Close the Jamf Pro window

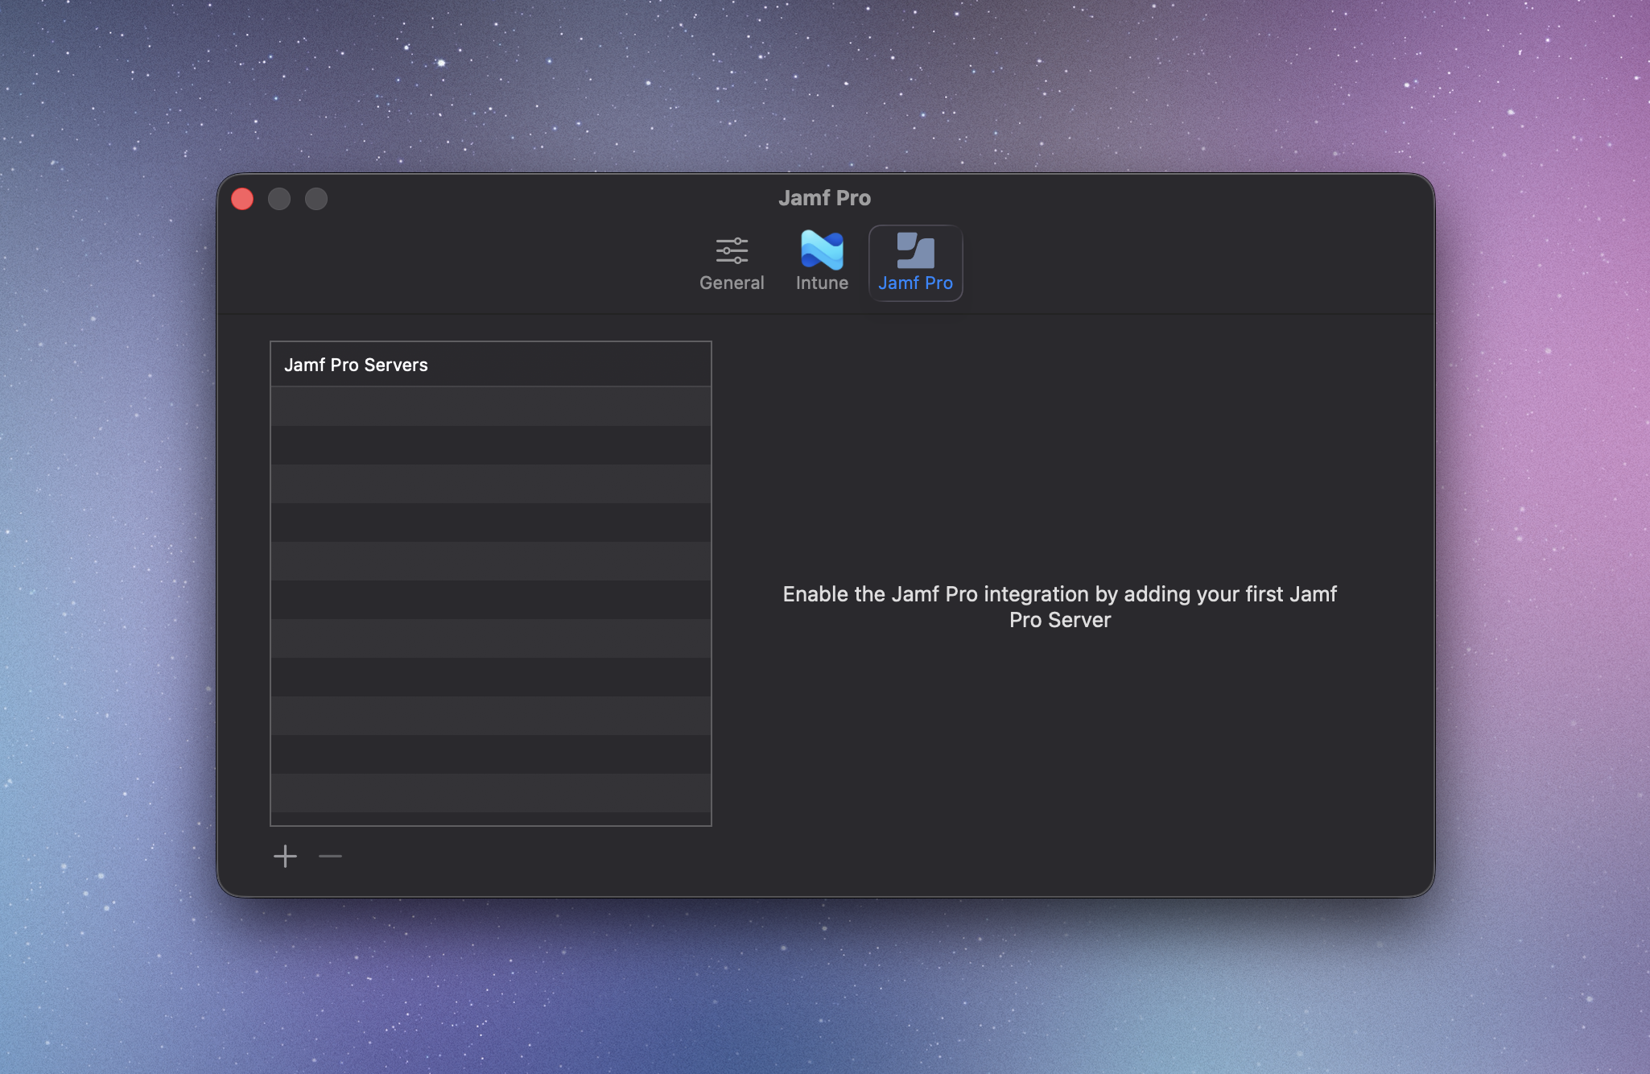[x=242, y=199]
